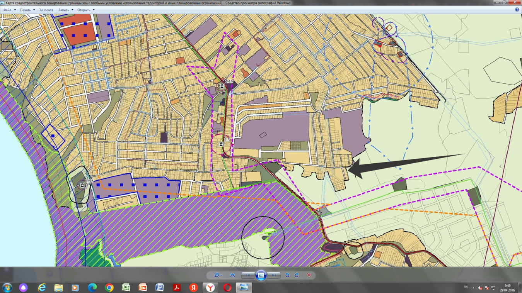Image resolution: width=522 pixels, height=293 pixels.
Task: Expand the Печать dropdown menu
Action: (27, 10)
